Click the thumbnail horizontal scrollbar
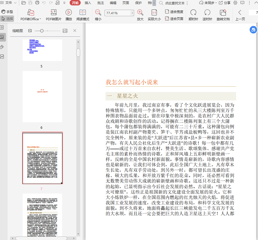The image size is (258, 240). 41,238
